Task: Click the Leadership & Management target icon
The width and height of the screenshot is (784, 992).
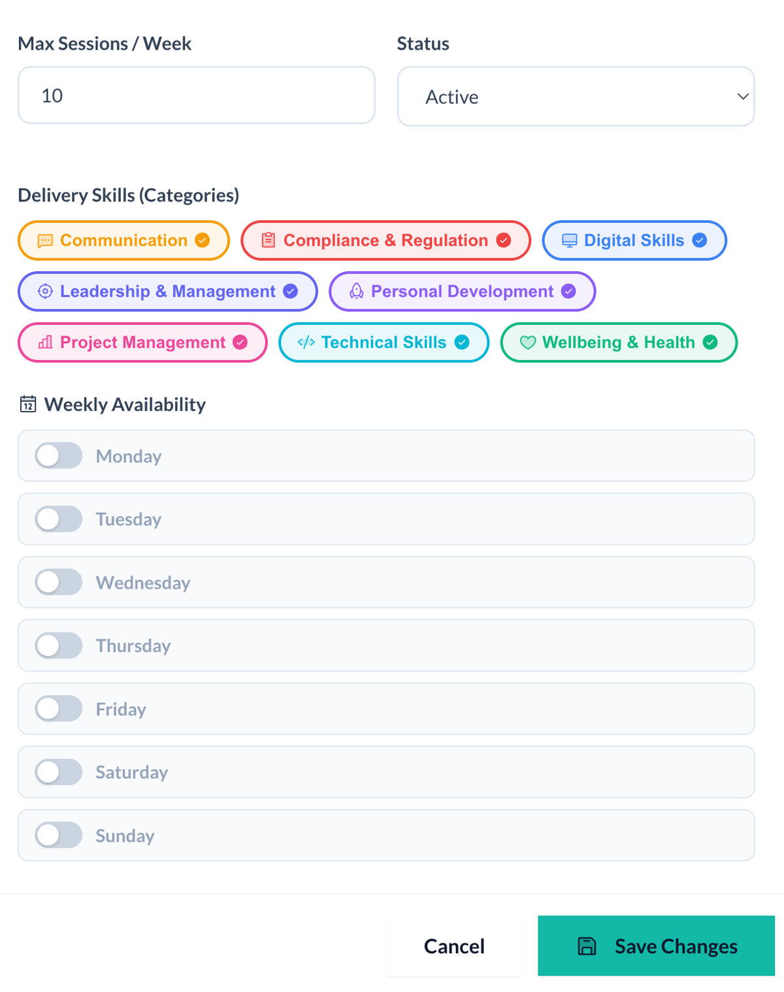Action: tap(45, 291)
